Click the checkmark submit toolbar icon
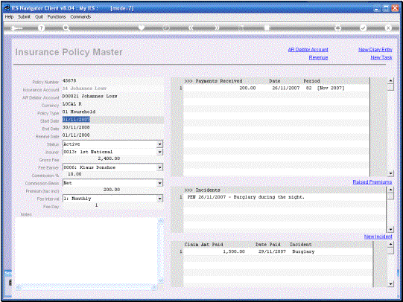The height and width of the screenshot is (302, 403). pyautogui.click(x=363, y=28)
